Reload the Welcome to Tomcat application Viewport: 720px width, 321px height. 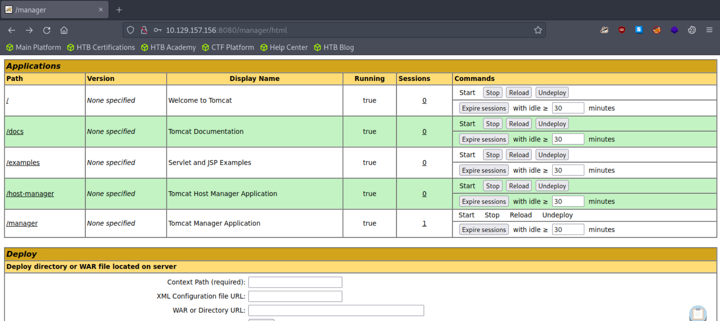coord(519,92)
